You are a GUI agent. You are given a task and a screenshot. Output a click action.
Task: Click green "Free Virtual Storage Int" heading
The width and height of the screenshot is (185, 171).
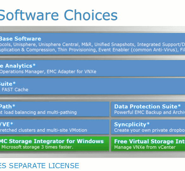150,141
